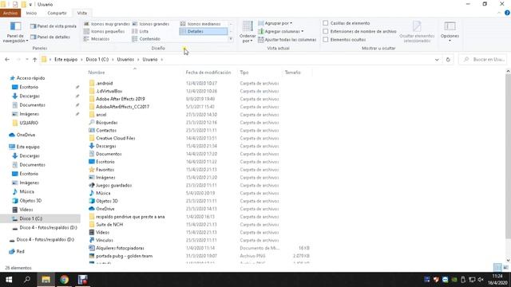The width and height of the screenshot is (511, 287).
Task: Click Usuarios breadcrumb in address bar
Action: click(125, 60)
